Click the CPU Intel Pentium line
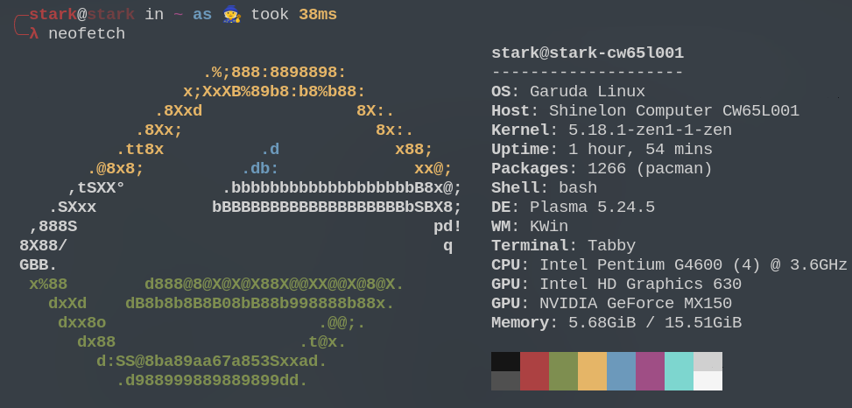Image resolution: width=852 pixels, height=408 pixels. [669, 265]
